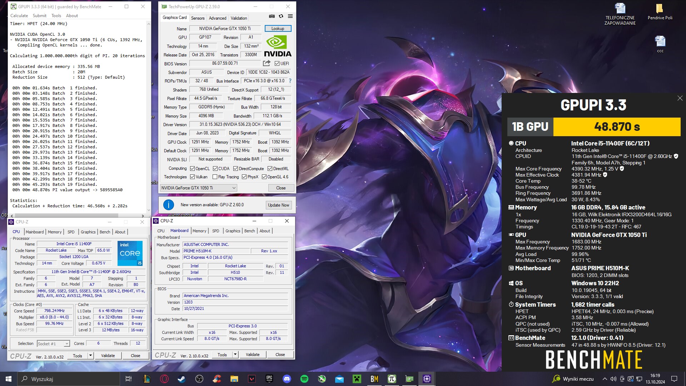Click Validate in Mainboard CPU-Z window

coord(253,355)
